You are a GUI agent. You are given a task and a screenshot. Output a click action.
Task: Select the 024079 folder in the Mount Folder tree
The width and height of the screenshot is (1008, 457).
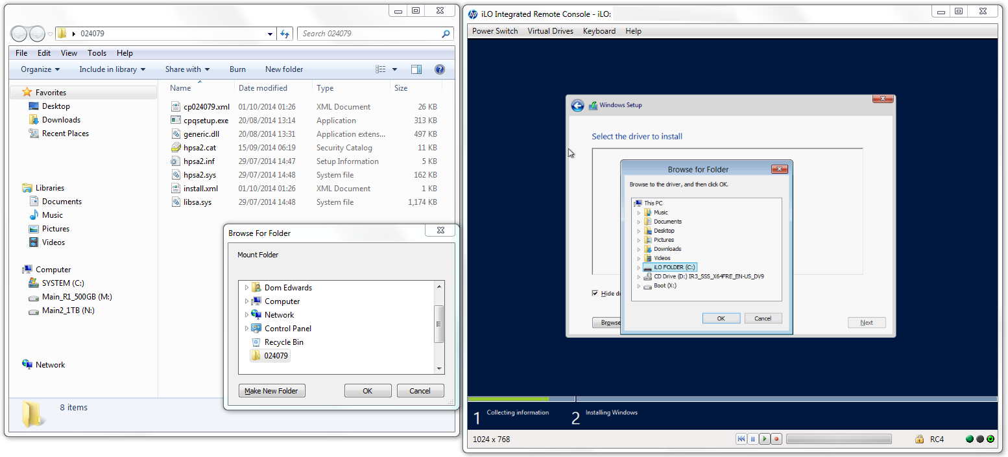[270, 356]
